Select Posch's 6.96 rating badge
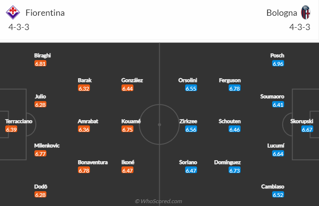This screenshot has width=319, height=206. point(278,63)
